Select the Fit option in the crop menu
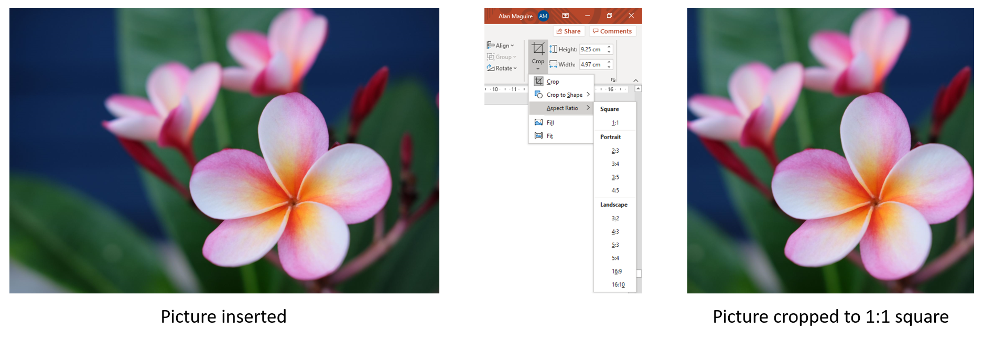Image resolution: width=983 pixels, height=341 pixels. tap(549, 136)
